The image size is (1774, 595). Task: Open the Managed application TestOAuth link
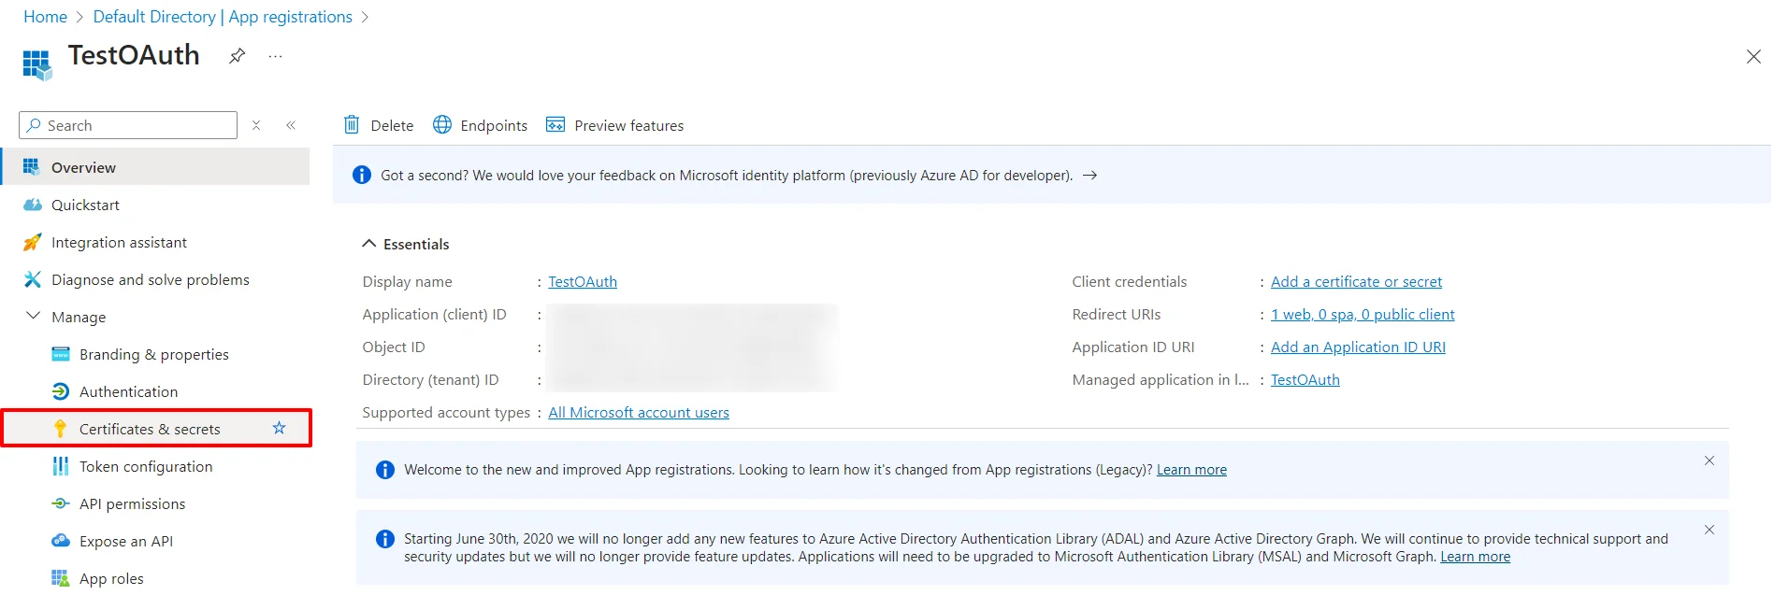(x=1305, y=379)
